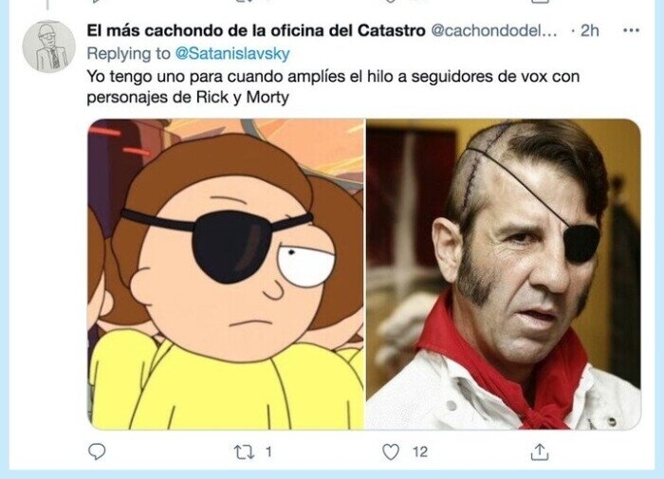Viewport: 664px width, 479px height.
Task: Open the display name El más cachondo profile
Action: click(x=256, y=30)
